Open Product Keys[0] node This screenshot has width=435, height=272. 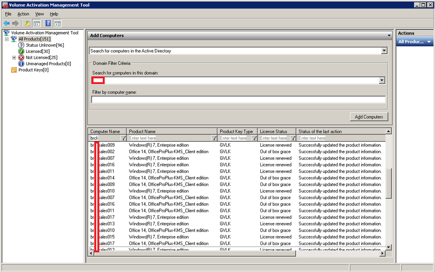33,70
